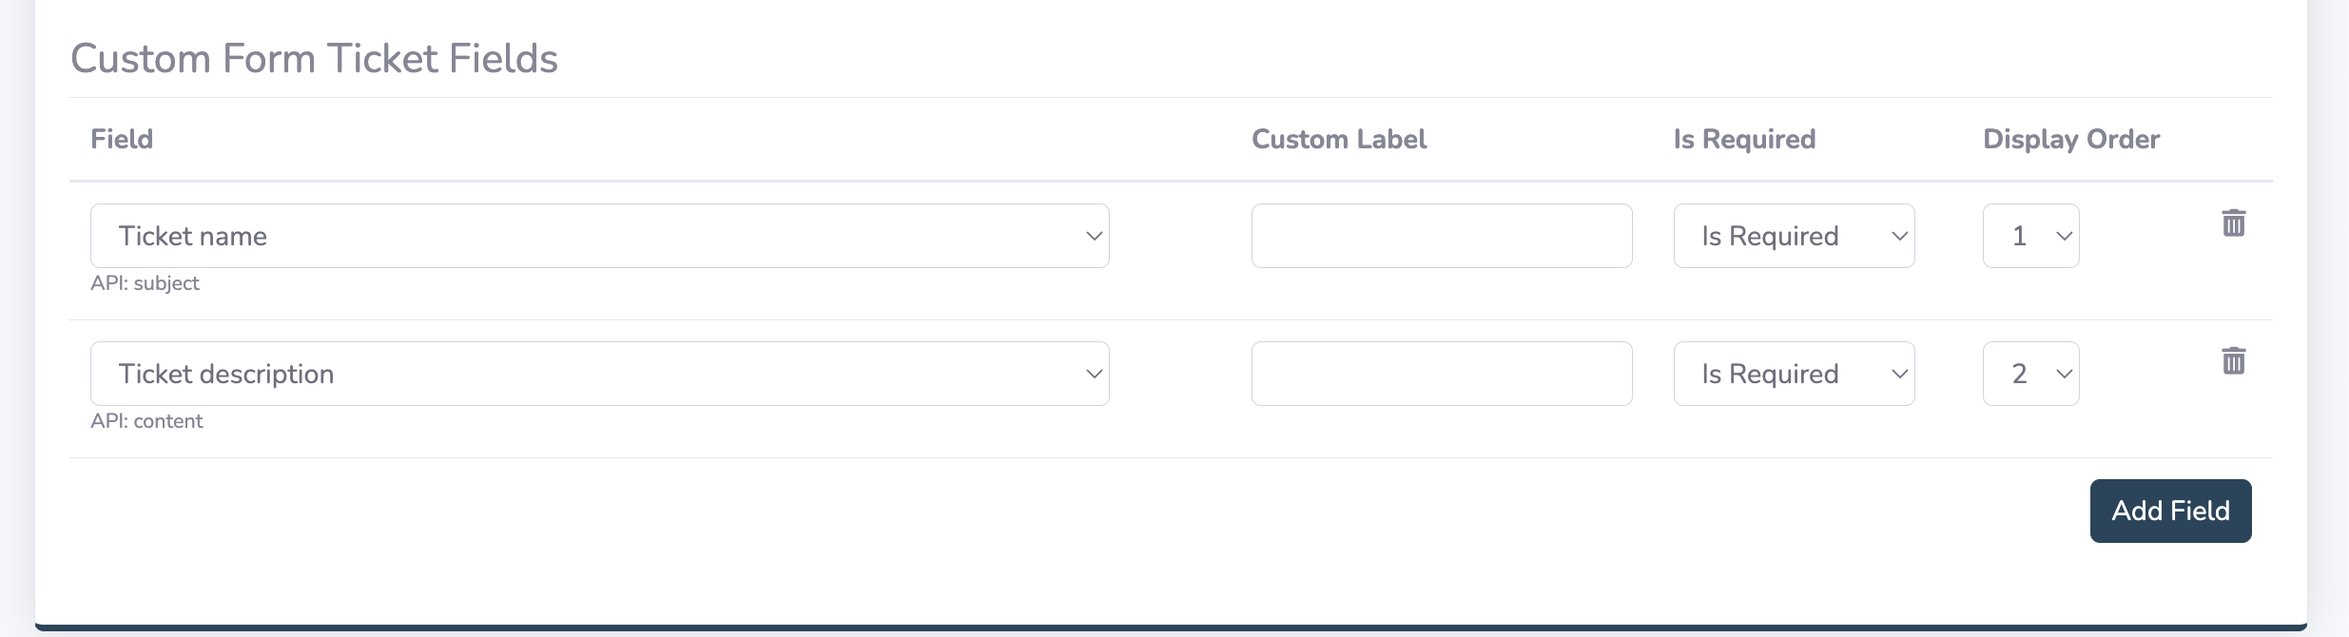Focus Custom Label input for Ticket name
This screenshot has width=2349, height=637.
click(1441, 236)
